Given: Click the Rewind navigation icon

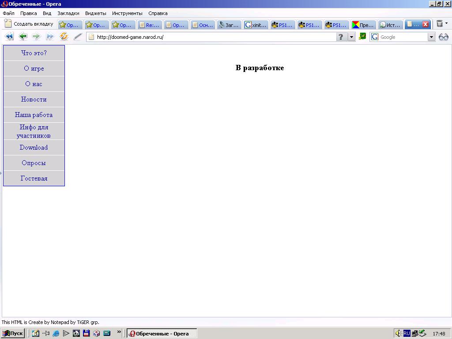Looking at the screenshot, I should (x=9, y=37).
